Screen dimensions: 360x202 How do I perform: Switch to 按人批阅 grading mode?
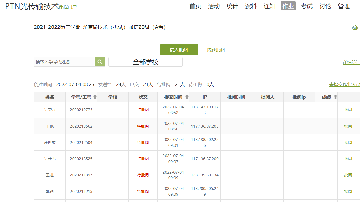tap(179, 50)
